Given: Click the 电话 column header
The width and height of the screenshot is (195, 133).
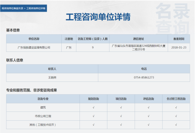Looking at the screenshot, I should click(x=144, y=69).
